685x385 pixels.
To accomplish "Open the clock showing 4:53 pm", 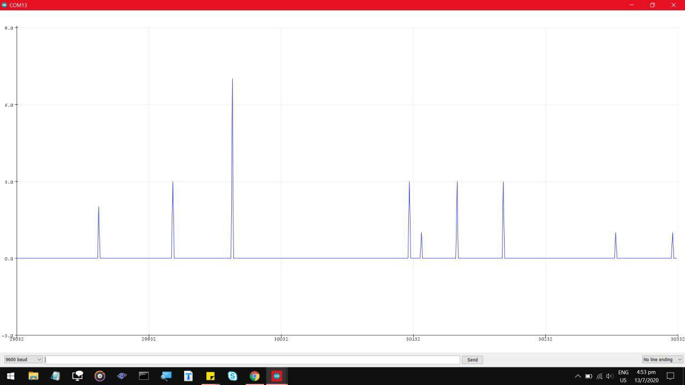I will pyautogui.click(x=646, y=376).
